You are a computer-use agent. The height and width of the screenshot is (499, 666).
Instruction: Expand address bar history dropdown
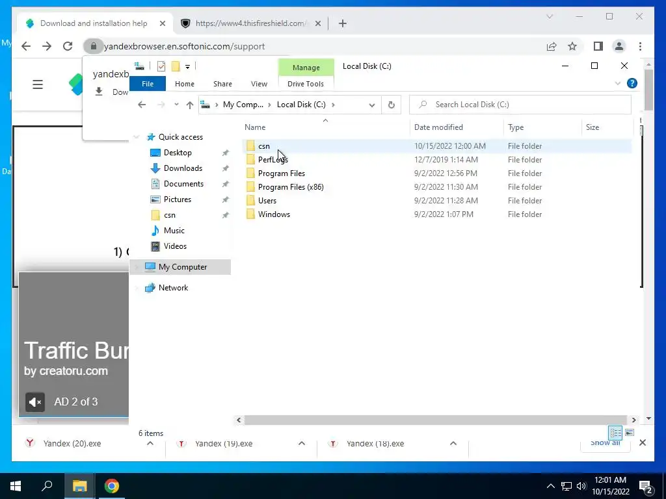(371, 105)
